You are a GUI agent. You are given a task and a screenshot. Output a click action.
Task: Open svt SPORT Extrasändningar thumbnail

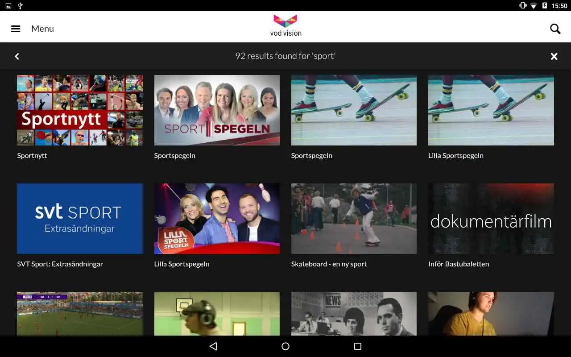[80, 219]
